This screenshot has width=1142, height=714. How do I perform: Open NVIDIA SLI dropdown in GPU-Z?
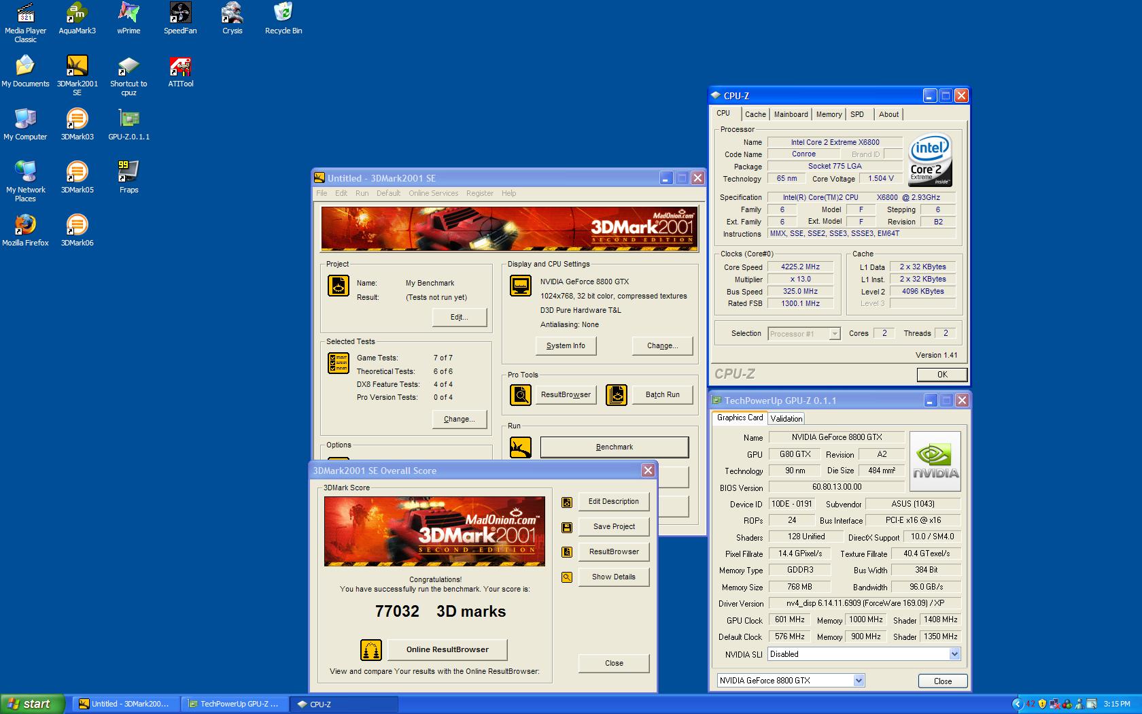pos(954,654)
